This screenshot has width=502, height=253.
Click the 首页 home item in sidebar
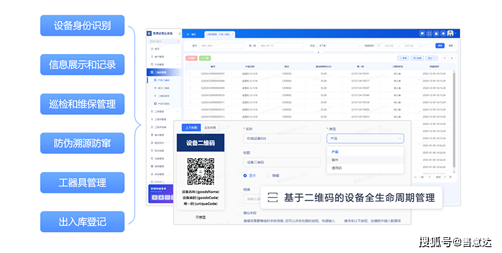click(156, 48)
